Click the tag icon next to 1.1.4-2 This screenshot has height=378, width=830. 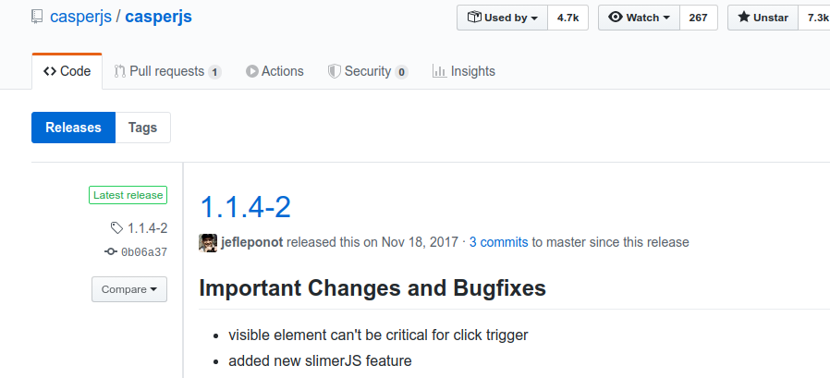pyautogui.click(x=116, y=228)
